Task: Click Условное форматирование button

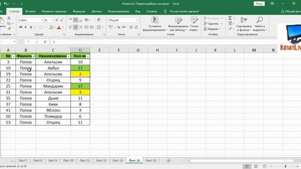Action: pos(155,24)
